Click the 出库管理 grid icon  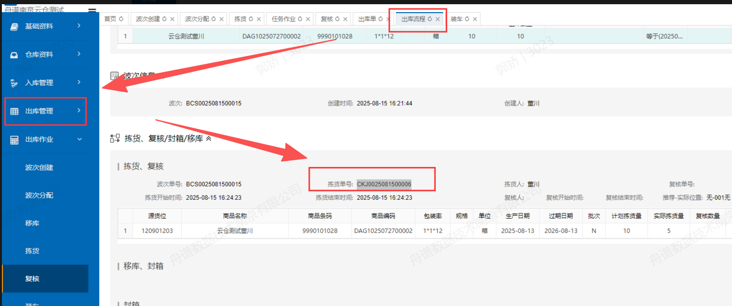14,111
